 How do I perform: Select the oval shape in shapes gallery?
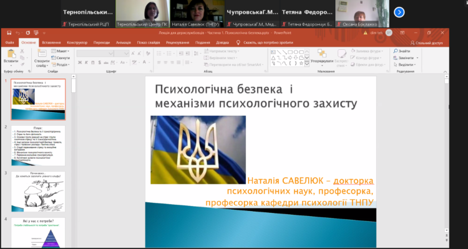coord(296,52)
